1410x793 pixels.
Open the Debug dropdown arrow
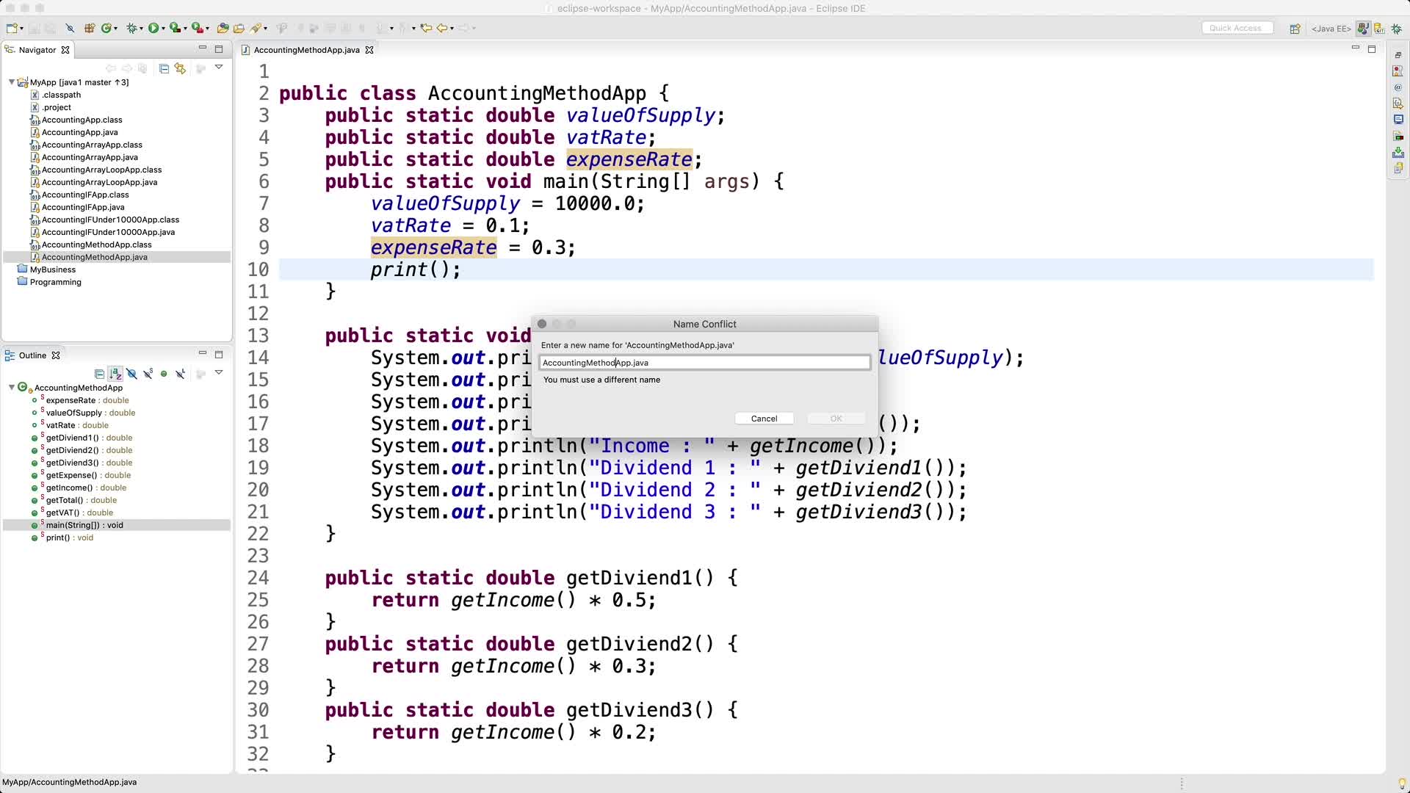tap(141, 29)
